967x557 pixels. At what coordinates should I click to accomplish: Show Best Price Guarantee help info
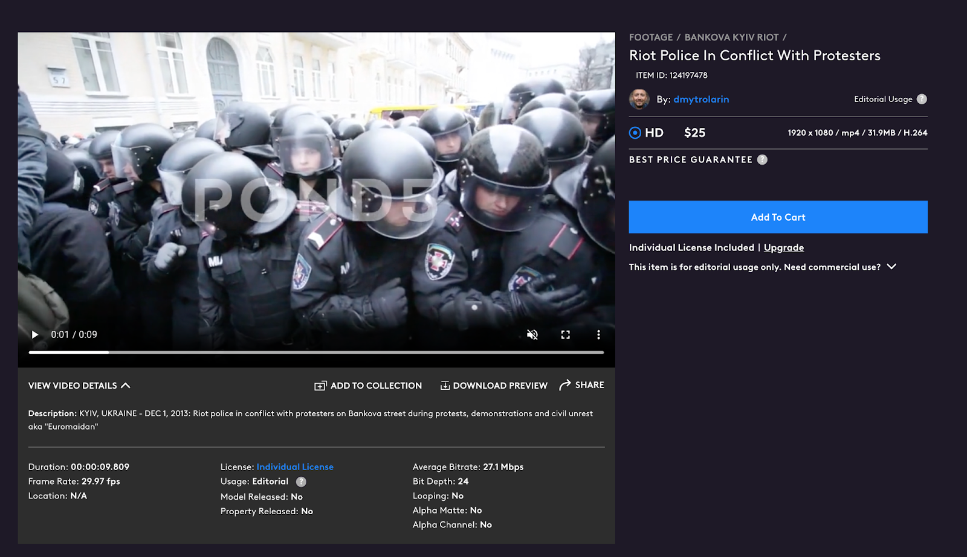[x=763, y=160]
